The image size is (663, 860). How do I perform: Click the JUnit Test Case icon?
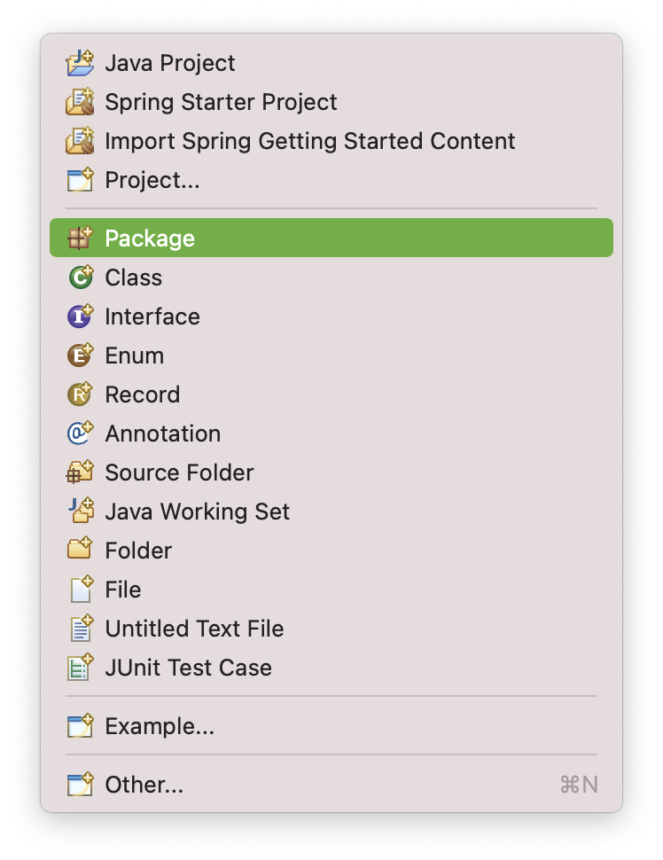click(80, 668)
